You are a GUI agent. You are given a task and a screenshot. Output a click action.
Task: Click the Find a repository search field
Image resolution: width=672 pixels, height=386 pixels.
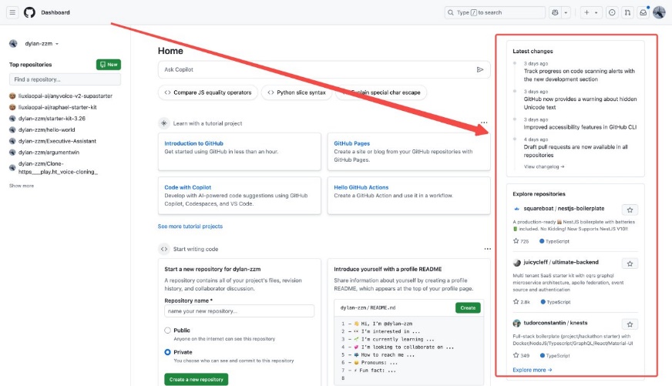click(x=65, y=79)
